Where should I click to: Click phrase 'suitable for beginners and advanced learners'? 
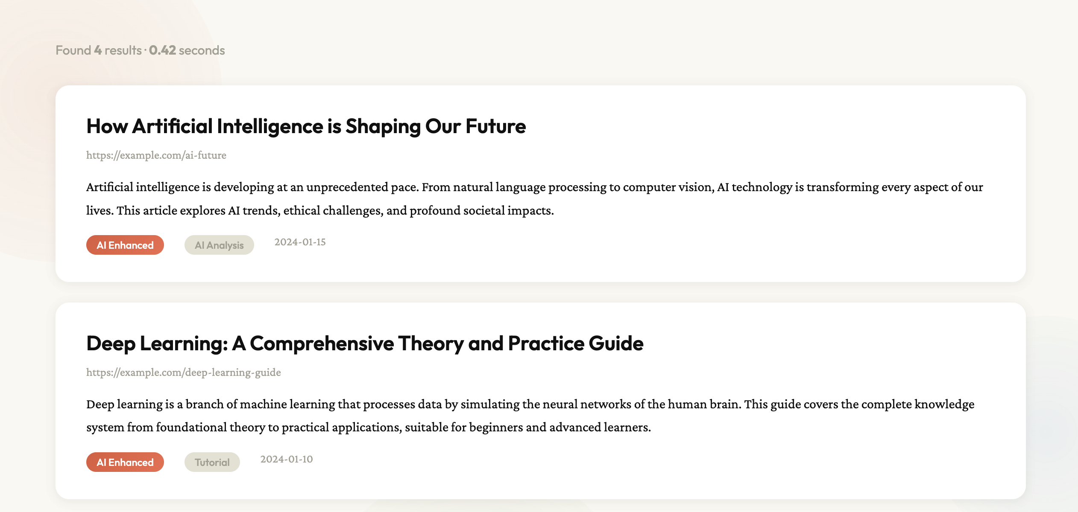527,428
